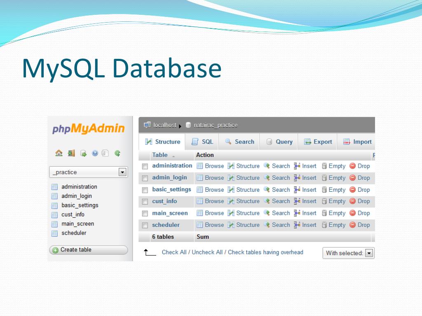Check the admin_login table checkbox
Viewport: 422px width, 316px height.
tap(145, 178)
